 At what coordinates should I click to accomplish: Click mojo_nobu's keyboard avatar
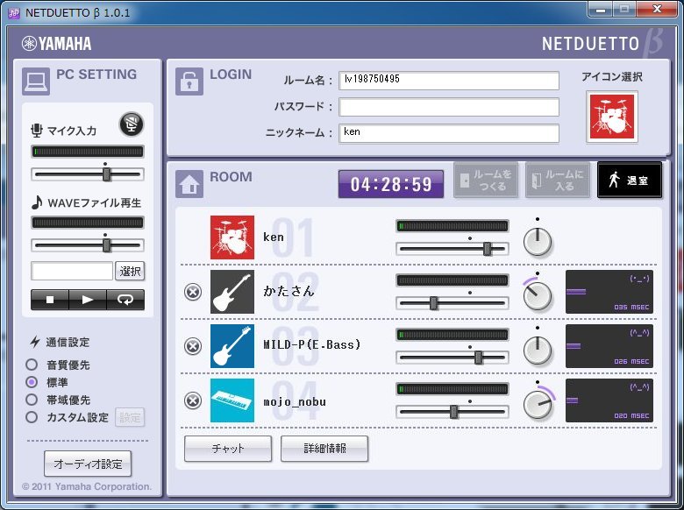tap(232, 400)
